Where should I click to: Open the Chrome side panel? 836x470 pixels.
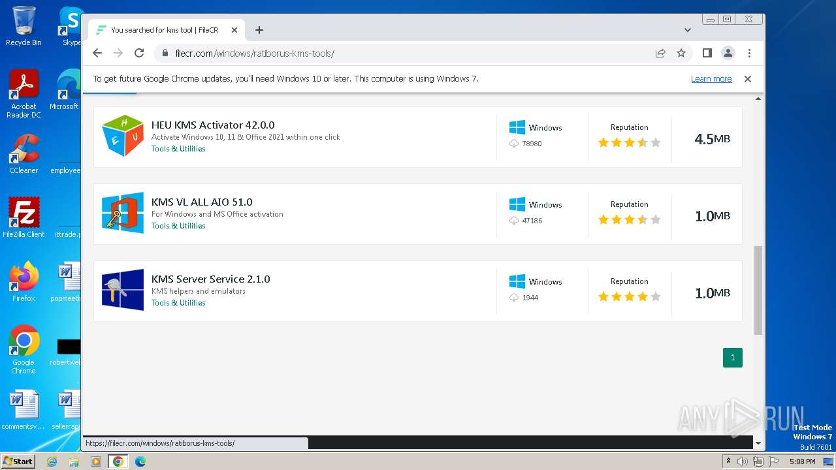707,53
